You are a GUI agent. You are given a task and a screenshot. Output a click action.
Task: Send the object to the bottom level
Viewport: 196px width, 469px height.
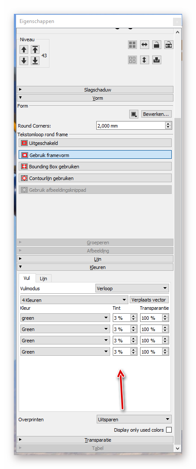pos(35,61)
